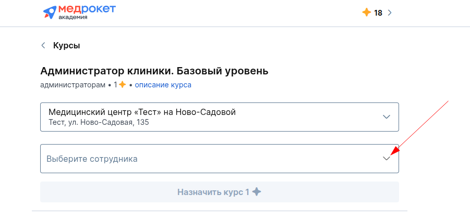Image resolution: width=470 pixels, height=220 pixels.
Task: Go back using the arrow before Курсы
Action: [x=43, y=45]
